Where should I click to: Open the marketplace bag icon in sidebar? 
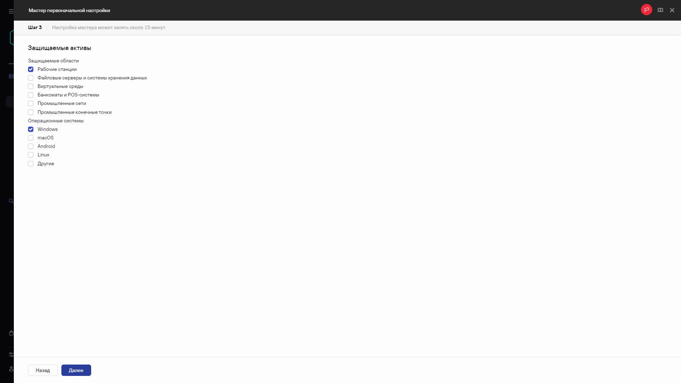pyautogui.click(x=11, y=333)
